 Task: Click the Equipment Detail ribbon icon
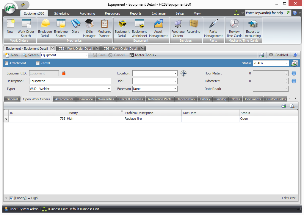pos(122,28)
